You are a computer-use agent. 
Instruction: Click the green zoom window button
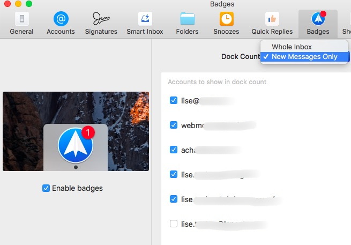pyautogui.click(x=29, y=4)
